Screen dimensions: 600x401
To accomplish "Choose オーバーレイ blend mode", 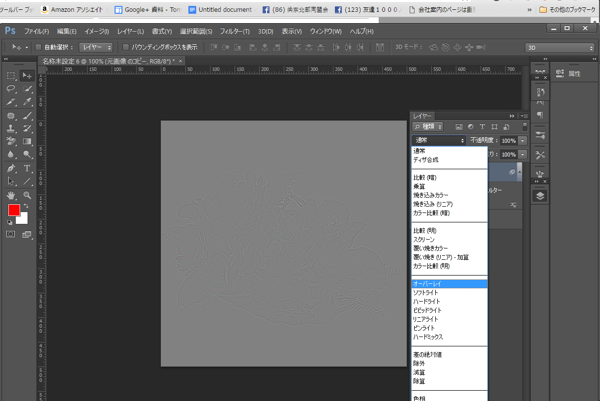I will [450, 284].
